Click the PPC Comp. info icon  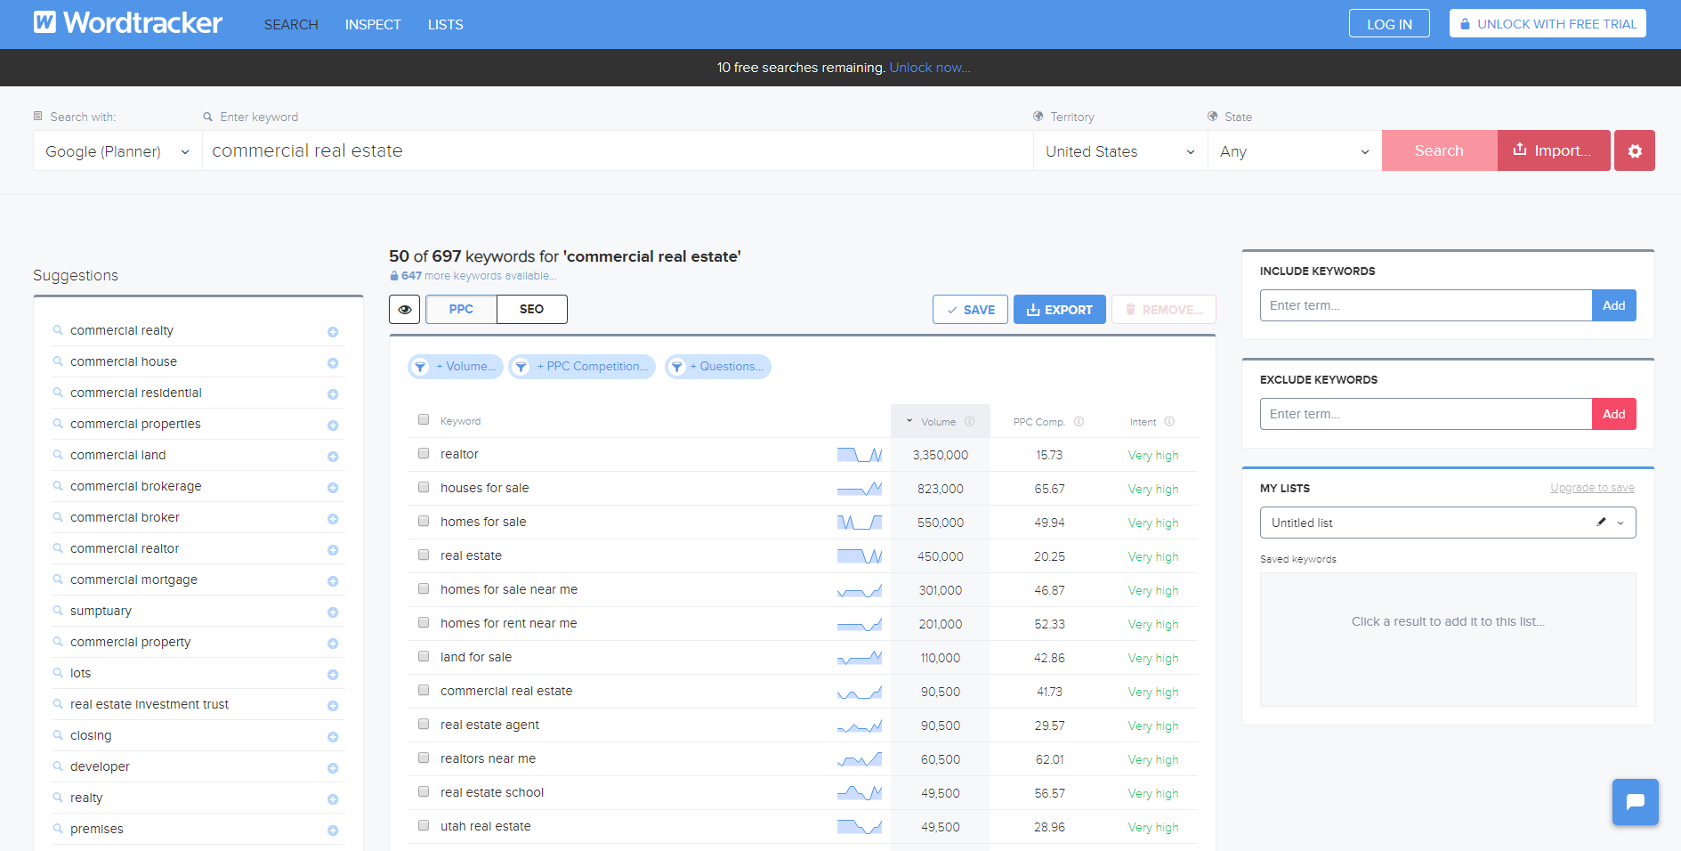point(1079,421)
